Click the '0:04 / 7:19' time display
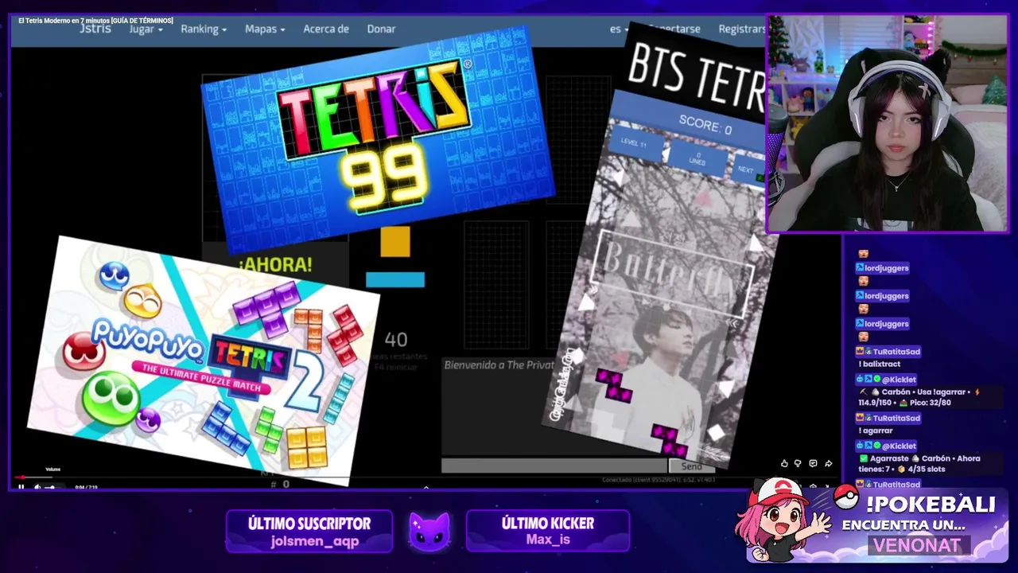Viewport: 1018px width, 573px height. tap(86, 487)
